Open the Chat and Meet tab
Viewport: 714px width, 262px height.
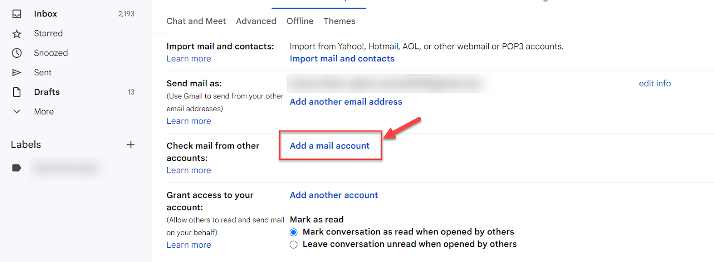196,21
